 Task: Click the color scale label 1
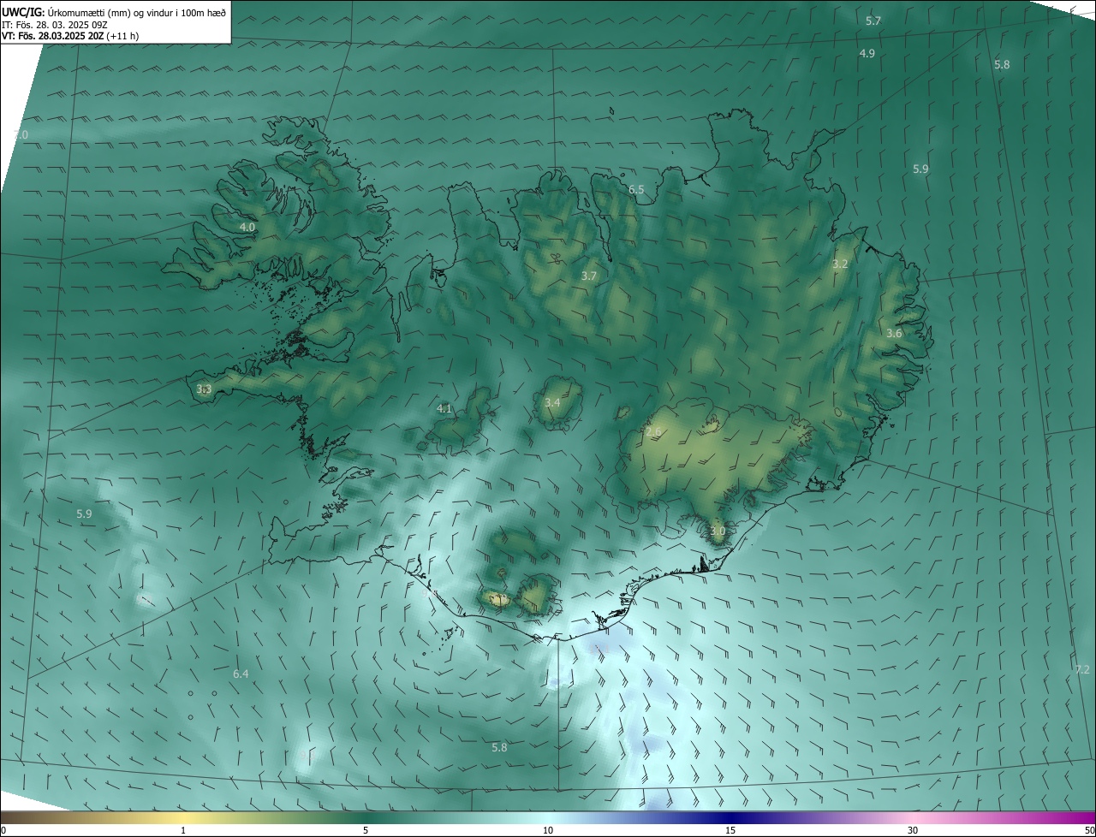click(183, 830)
